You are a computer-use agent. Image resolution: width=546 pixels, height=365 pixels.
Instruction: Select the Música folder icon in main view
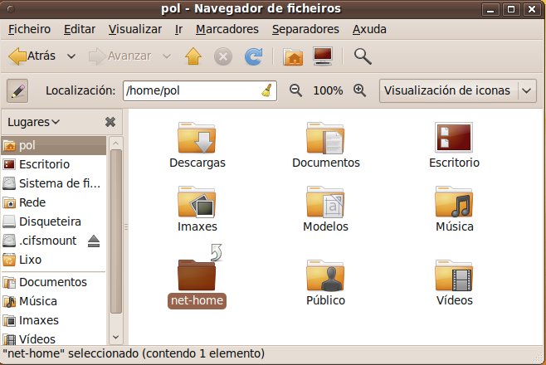coord(454,202)
